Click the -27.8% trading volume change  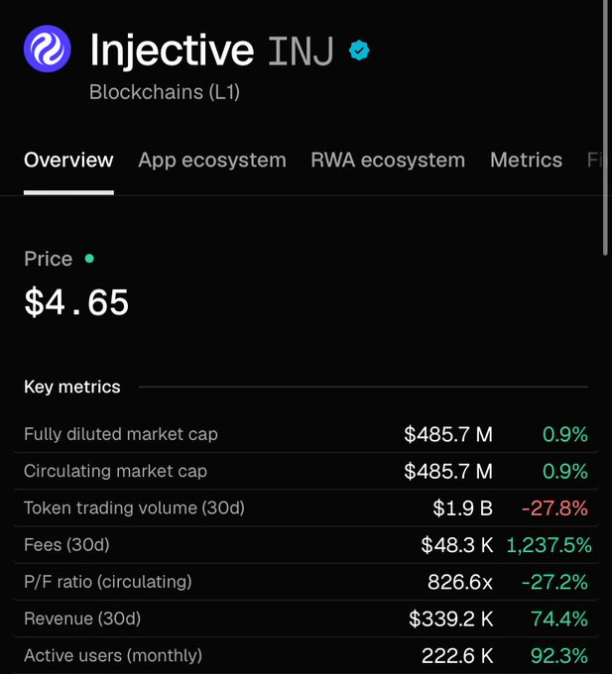[x=554, y=508]
